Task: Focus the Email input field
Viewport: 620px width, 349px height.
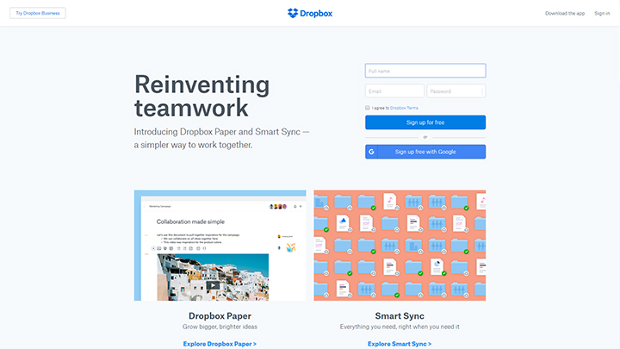Action: [394, 90]
